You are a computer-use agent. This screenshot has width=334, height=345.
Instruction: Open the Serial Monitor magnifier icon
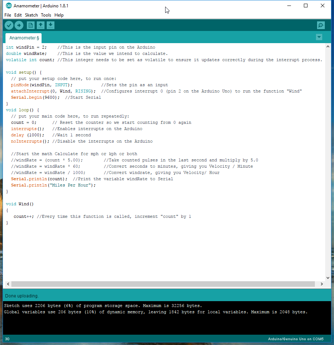coord(321,25)
